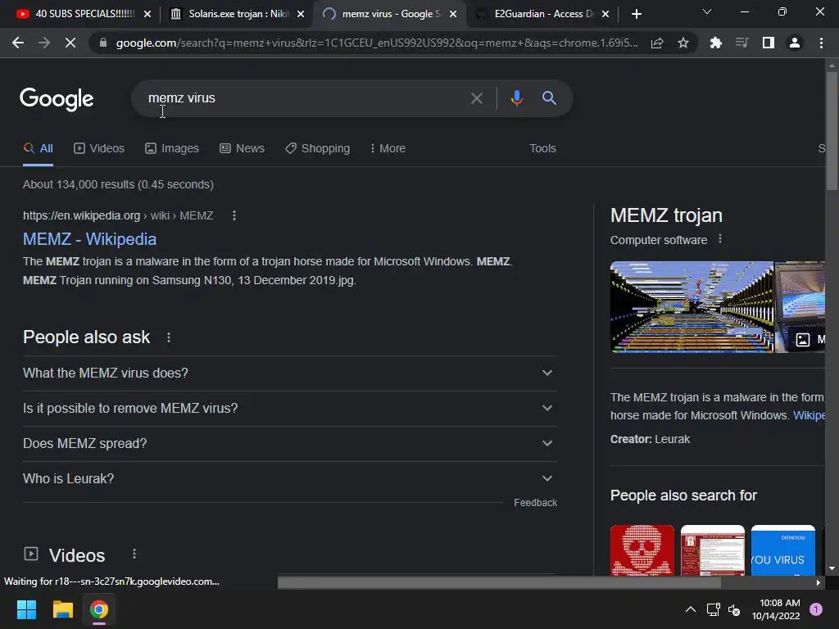Expand 'Is it possible to remove MEMZ virus?'
This screenshot has height=629, width=839.
tap(289, 408)
